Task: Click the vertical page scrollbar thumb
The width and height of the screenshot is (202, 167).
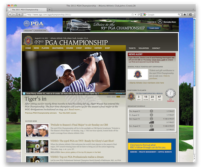Action: coord(194,52)
